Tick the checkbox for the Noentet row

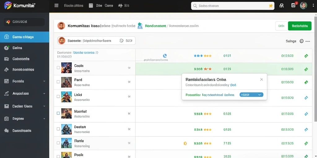tap(58, 113)
